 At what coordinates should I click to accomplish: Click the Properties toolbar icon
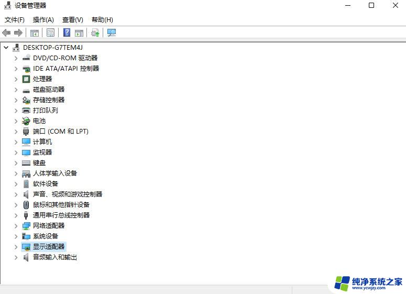tap(50, 32)
